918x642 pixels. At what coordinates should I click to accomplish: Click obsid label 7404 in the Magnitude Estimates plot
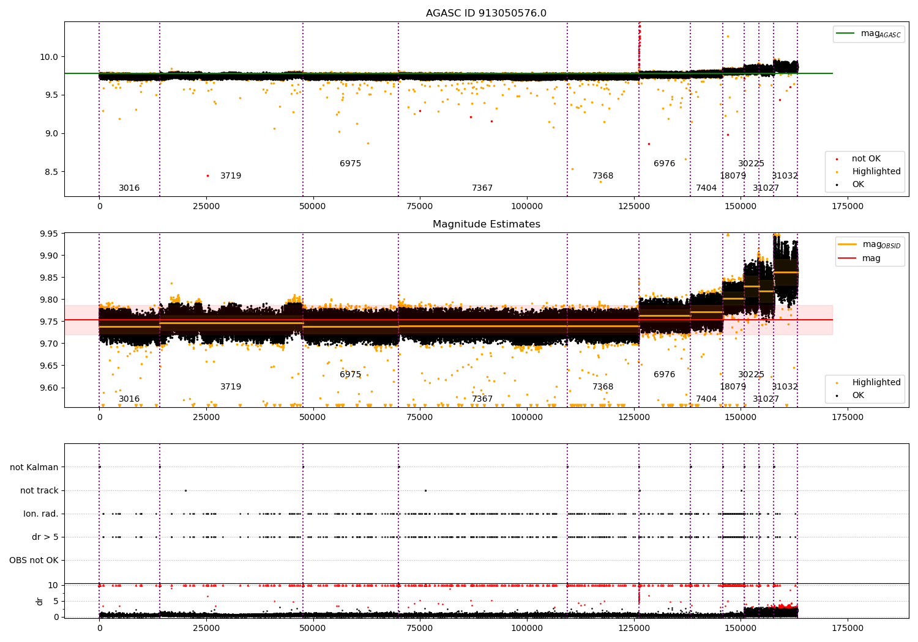(706, 399)
